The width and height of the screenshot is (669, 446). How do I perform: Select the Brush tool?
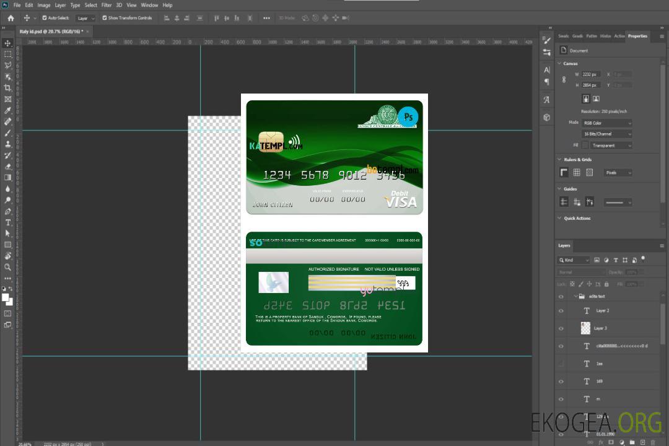tap(7, 133)
